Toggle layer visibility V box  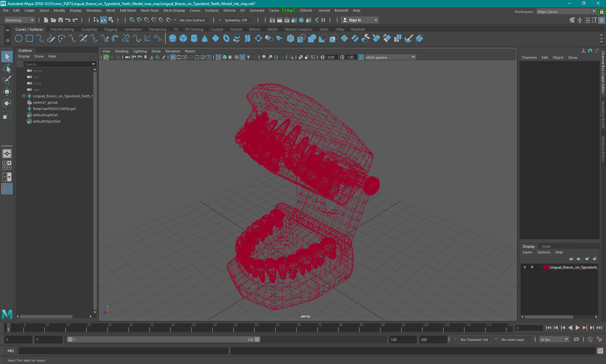point(525,267)
